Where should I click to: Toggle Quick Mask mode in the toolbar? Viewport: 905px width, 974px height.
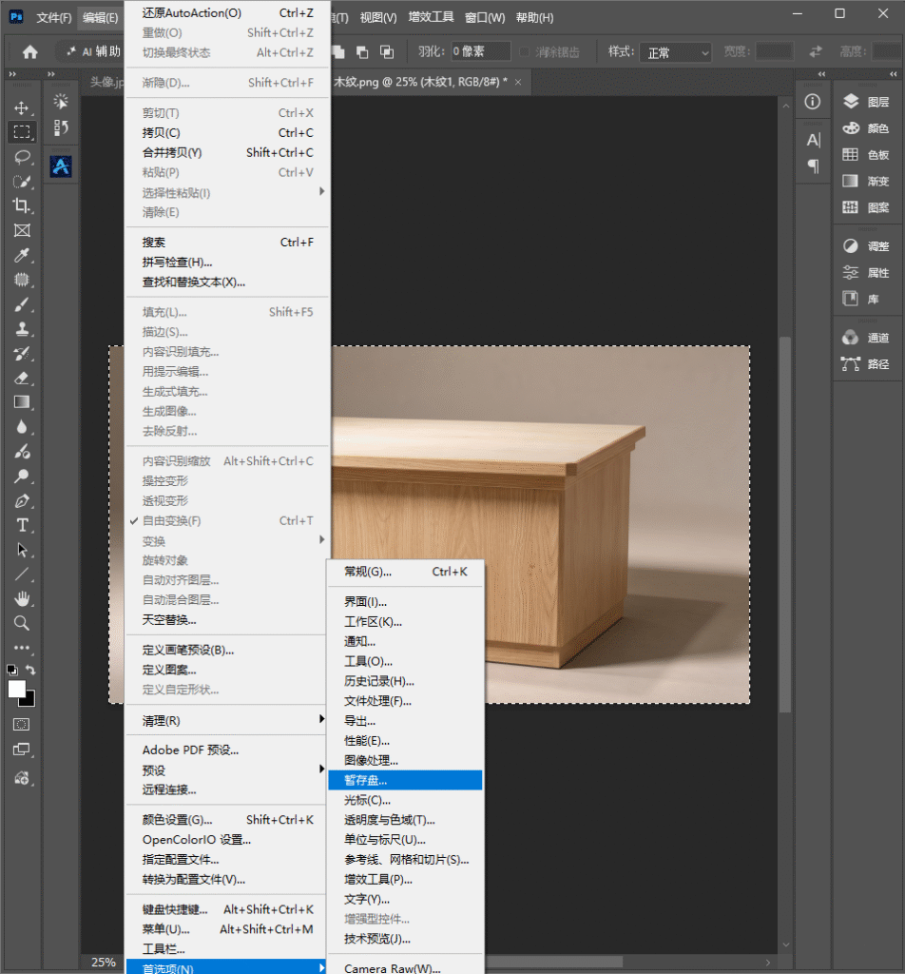tap(22, 724)
